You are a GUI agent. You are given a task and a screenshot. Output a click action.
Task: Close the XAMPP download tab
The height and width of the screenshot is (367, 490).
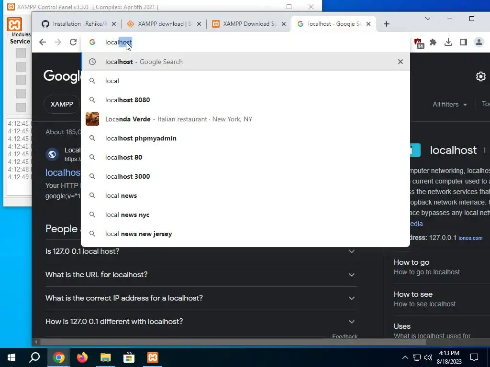pyautogui.click(x=199, y=24)
